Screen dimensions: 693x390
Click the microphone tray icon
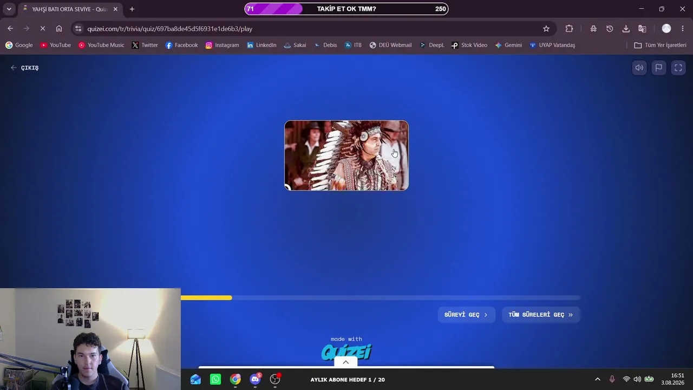point(612,380)
